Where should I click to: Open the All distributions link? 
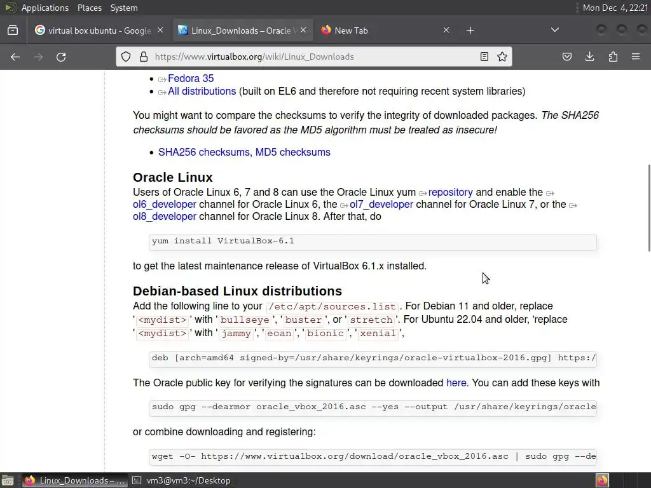[202, 91]
